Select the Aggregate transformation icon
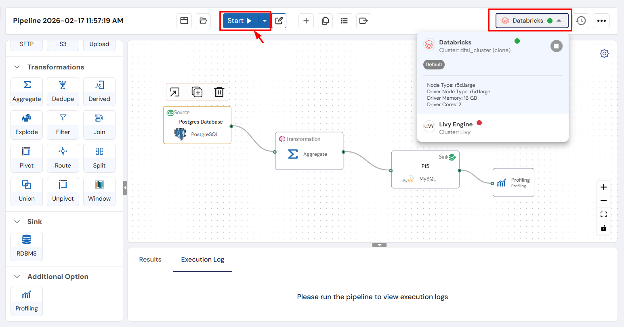The width and height of the screenshot is (624, 327). point(26,91)
